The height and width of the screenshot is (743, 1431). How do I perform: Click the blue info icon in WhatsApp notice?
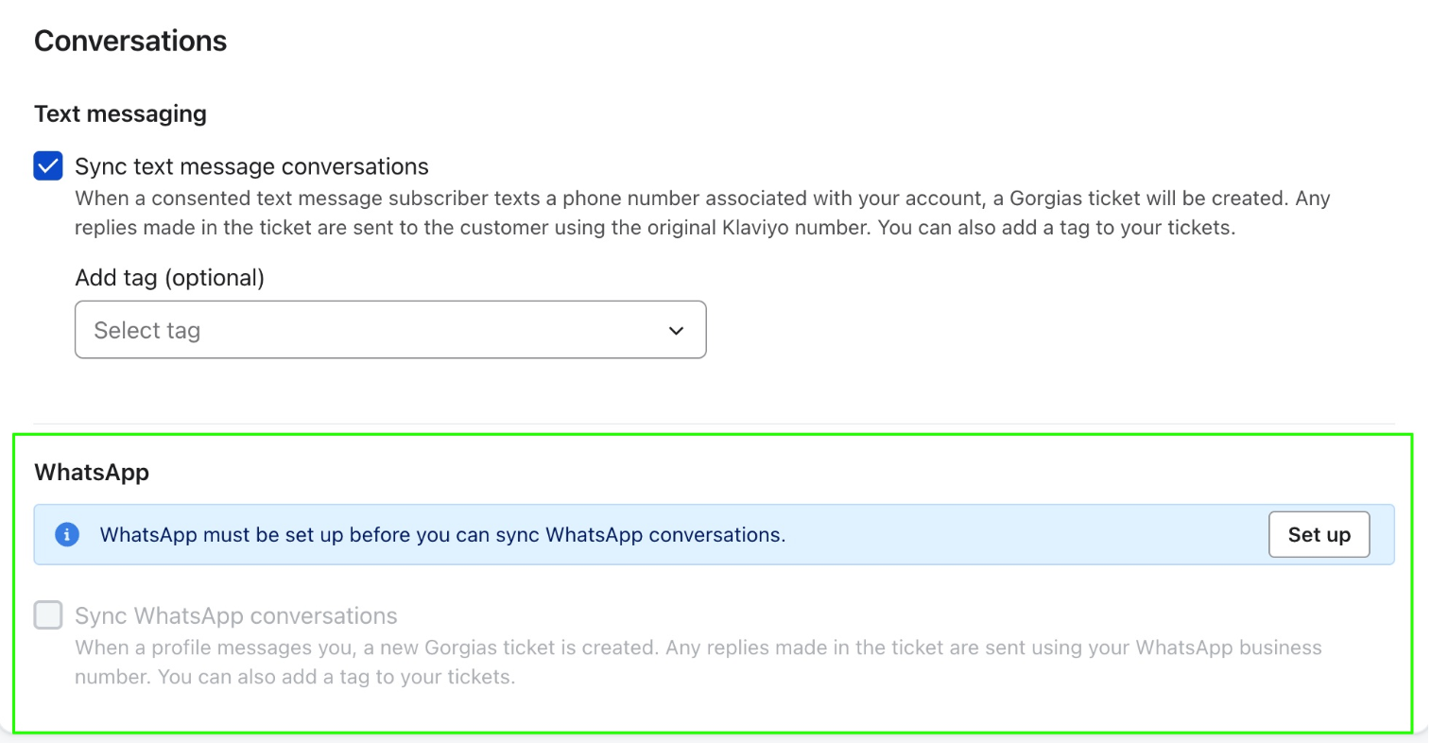click(67, 535)
